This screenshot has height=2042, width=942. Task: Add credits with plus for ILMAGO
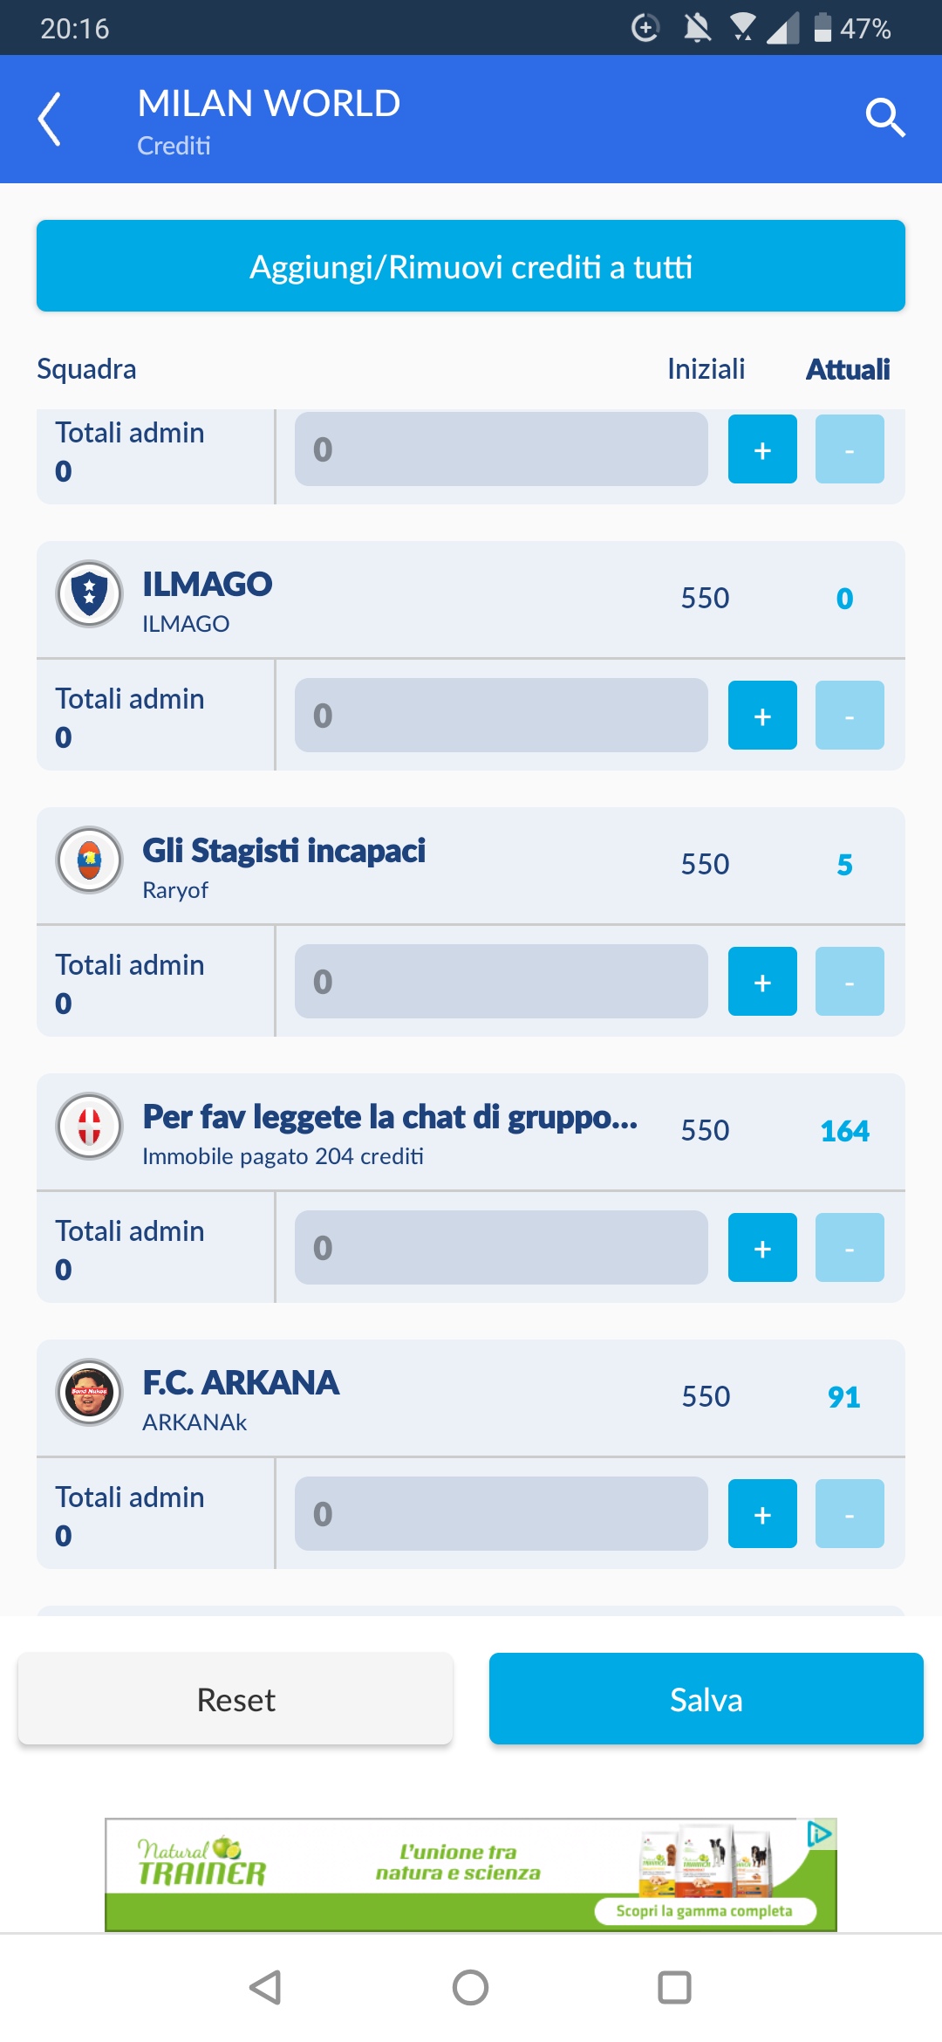pyautogui.click(x=762, y=716)
